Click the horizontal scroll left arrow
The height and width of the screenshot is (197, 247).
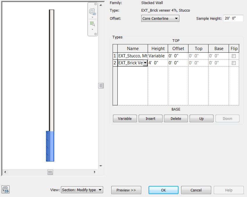click(5, 172)
